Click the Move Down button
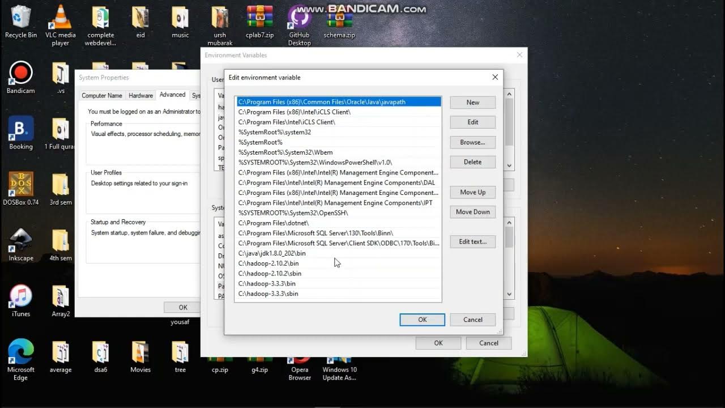Image resolution: width=725 pixels, height=408 pixels. point(473,212)
